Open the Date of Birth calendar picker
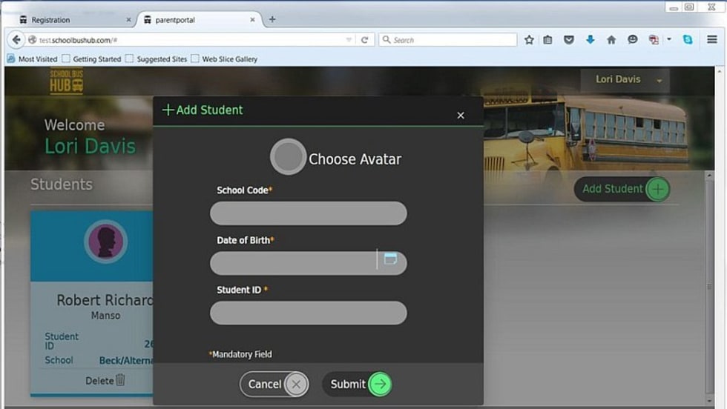This screenshot has height=409, width=727. pyautogui.click(x=390, y=259)
